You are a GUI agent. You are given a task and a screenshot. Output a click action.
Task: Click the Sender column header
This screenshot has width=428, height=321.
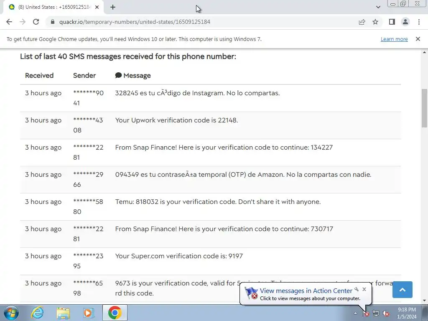pos(84,75)
